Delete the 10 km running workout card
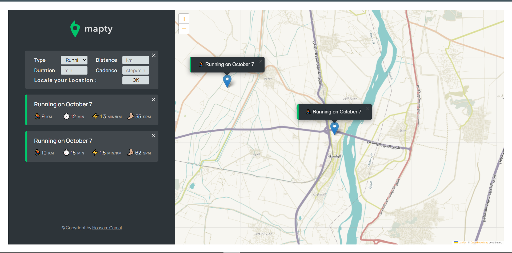 click(x=154, y=136)
